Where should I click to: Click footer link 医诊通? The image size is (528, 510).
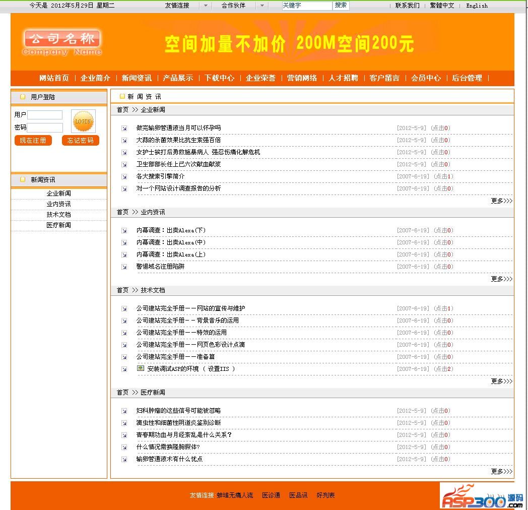(x=271, y=495)
